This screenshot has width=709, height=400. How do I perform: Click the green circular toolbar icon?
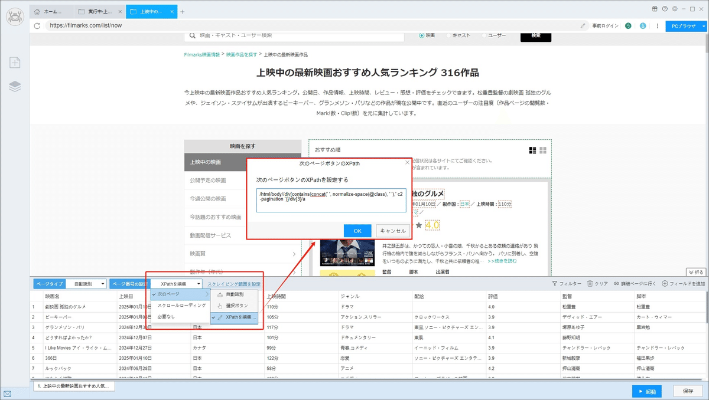point(628,26)
